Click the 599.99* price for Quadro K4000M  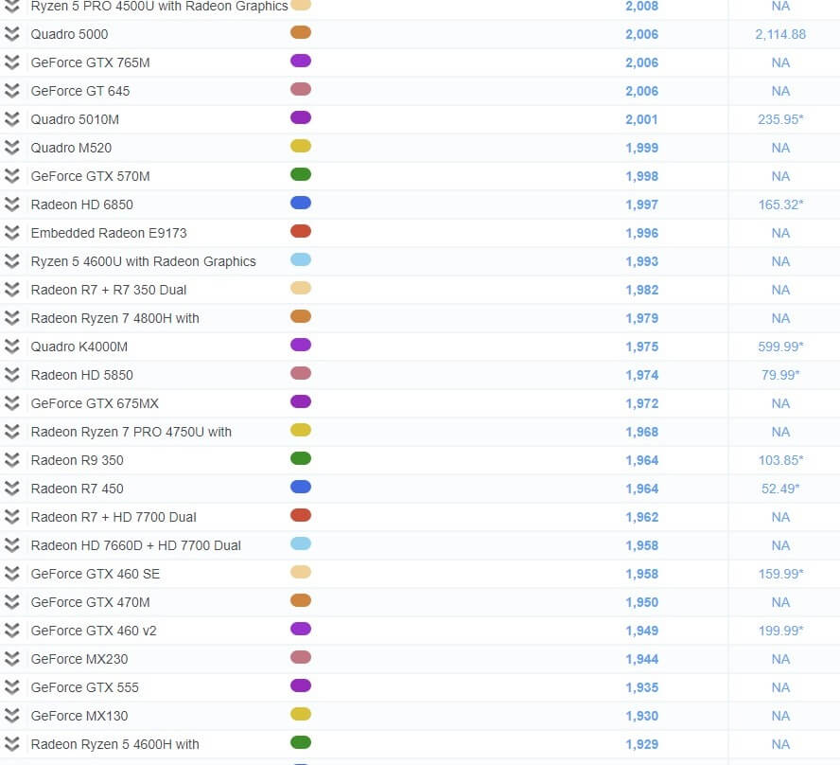780,347
